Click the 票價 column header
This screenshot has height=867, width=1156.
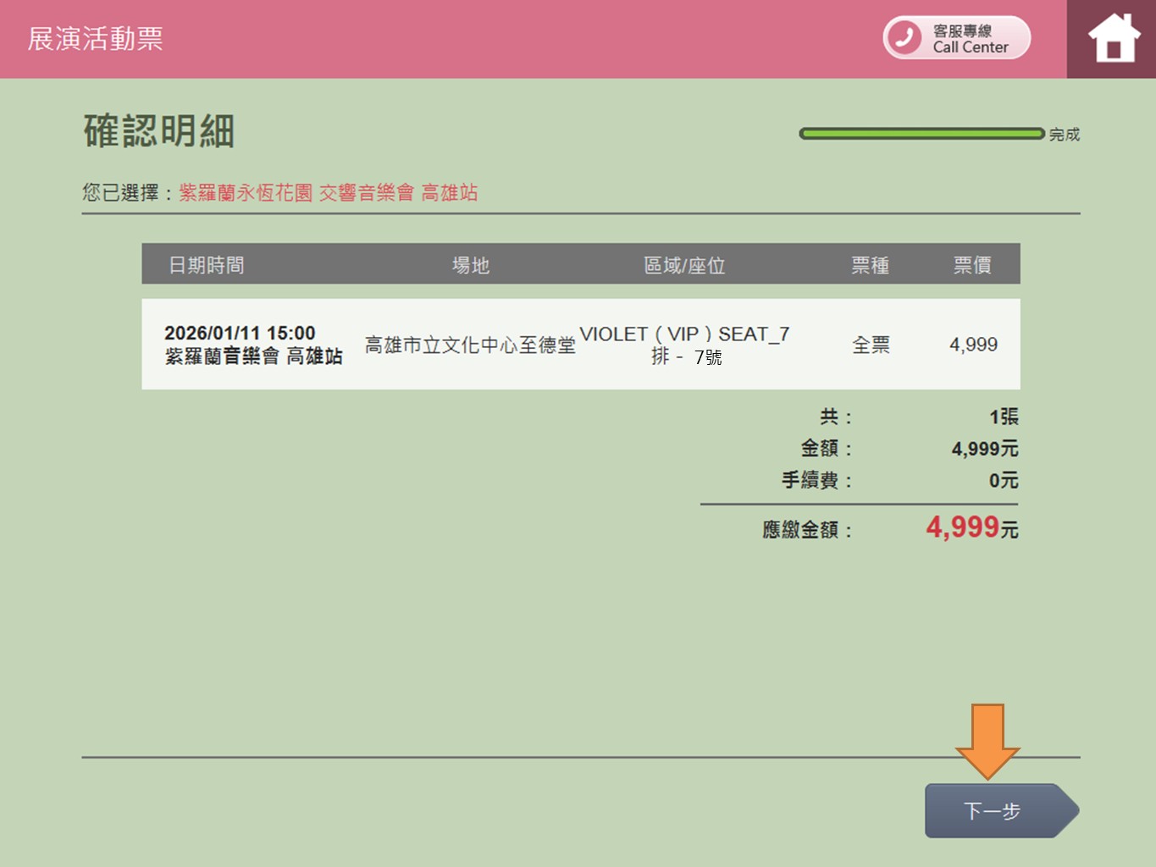click(972, 265)
